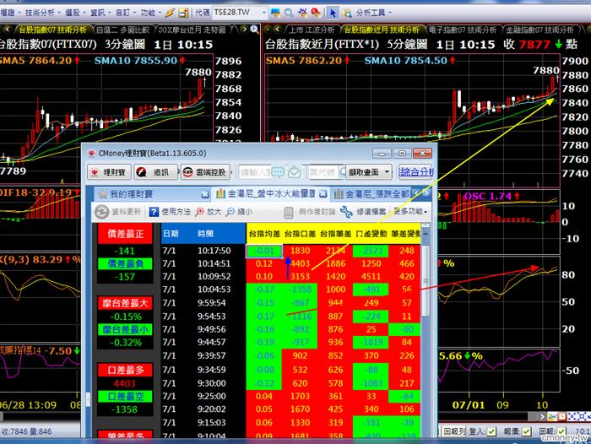Viewport: 591px width, 444px height.
Task: Click the 資料更新 refresh icon
Action: coord(101,212)
